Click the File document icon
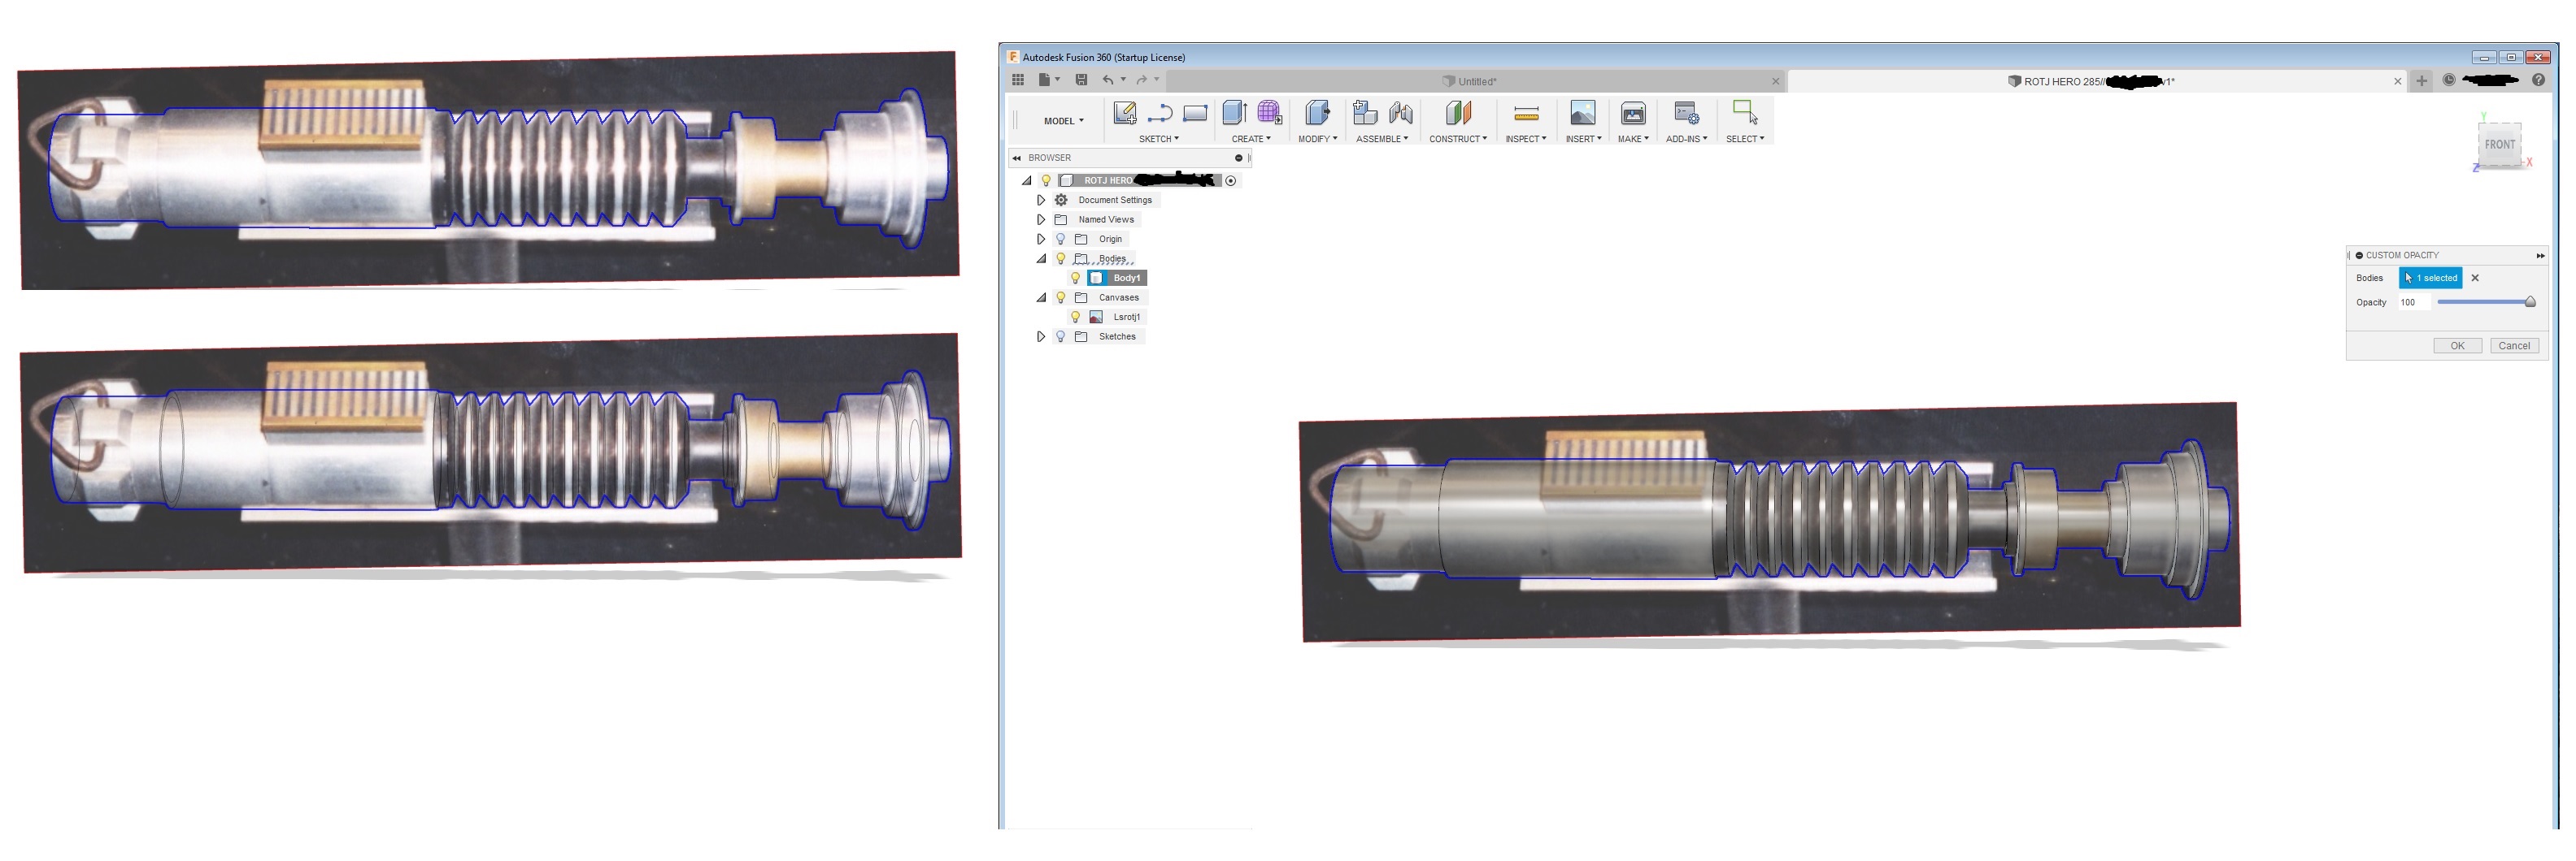The image size is (2576, 861). click(x=1044, y=80)
